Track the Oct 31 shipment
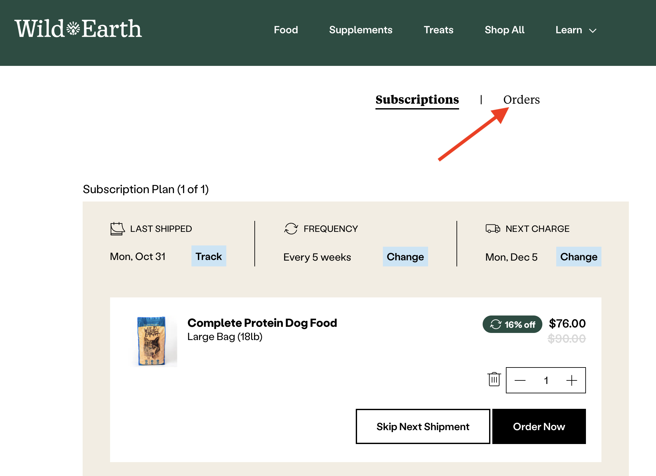This screenshot has height=476, width=656. [x=209, y=256]
